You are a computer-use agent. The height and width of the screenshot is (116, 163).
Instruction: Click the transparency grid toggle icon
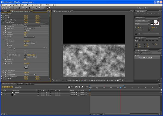coord(94,80)
